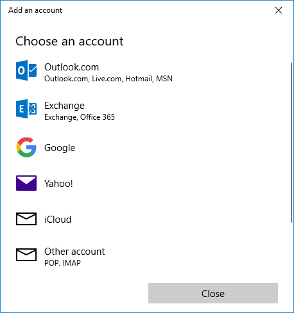This screenshot has height=313, width=294.
Task: Click the iCloud envelope outline icon
Action: [x=26, y=219]
